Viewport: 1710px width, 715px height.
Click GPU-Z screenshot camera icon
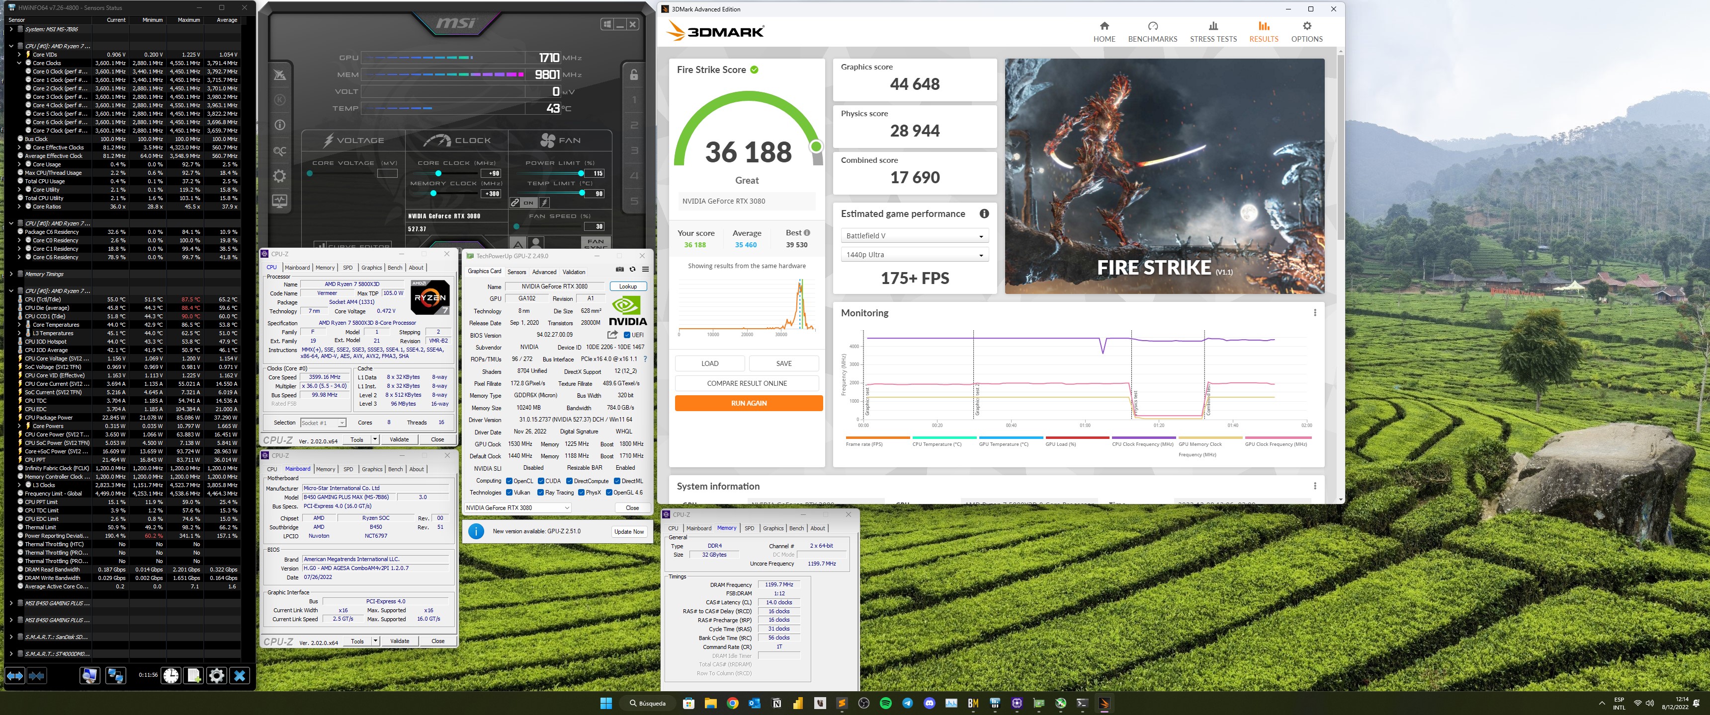[x=619, y=269]
